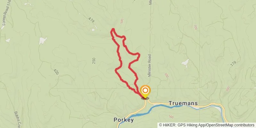Click the white clearing beside route 419
256x128 pixels.
point(93,30)
